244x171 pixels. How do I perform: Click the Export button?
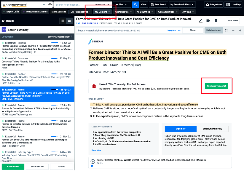61,167
